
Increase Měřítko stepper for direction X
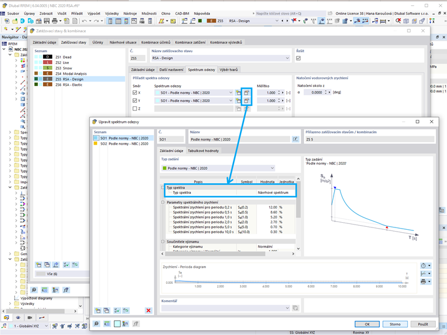(279, 92)
